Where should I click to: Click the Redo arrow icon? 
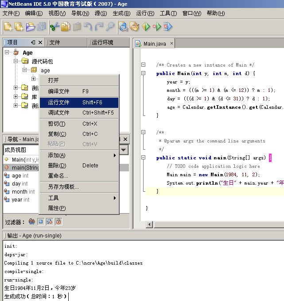pos(99,27)
